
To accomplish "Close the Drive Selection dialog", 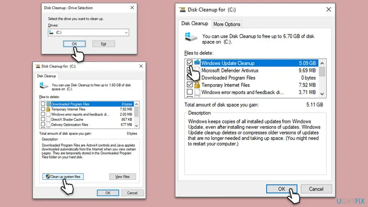I will [132, 8].
